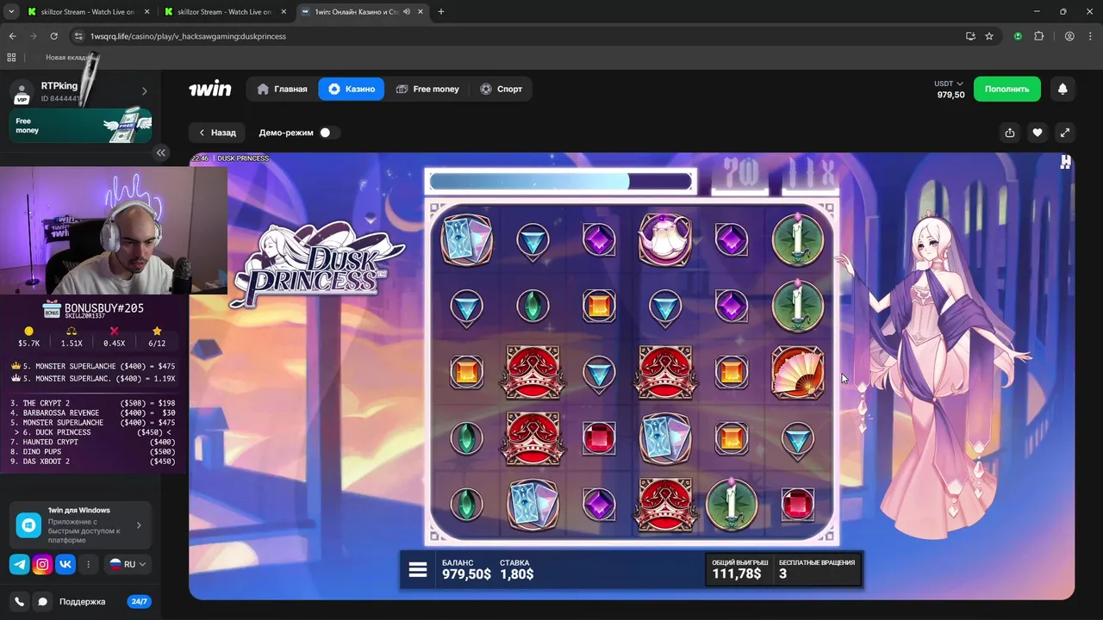Go back in browser history
The height and width of the screenshot is (620, 1103).
pyautogui.click(x=12, y=36)
